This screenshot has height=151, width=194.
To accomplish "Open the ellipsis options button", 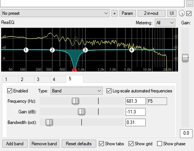I will click(x=189, y=4).
